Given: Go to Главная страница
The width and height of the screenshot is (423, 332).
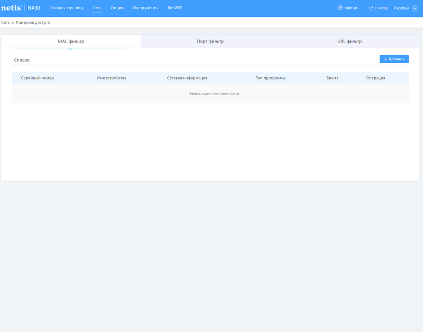Looking at the screenshot, I should 67,8.
